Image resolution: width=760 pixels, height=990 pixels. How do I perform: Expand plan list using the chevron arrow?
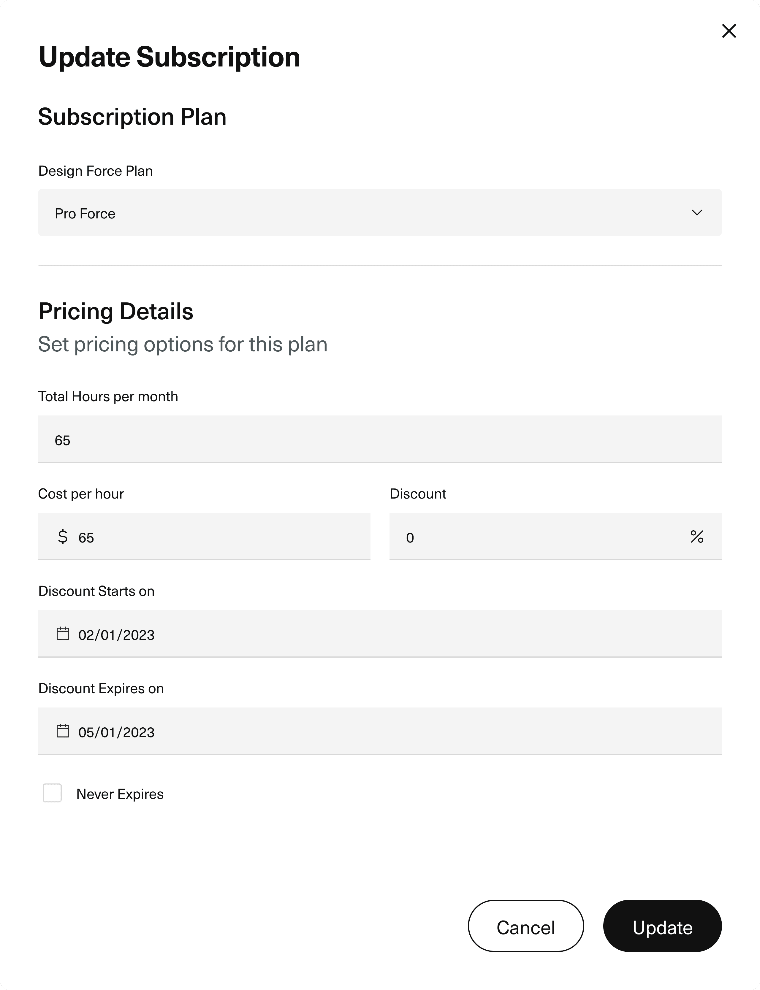[x=697, y=212]
